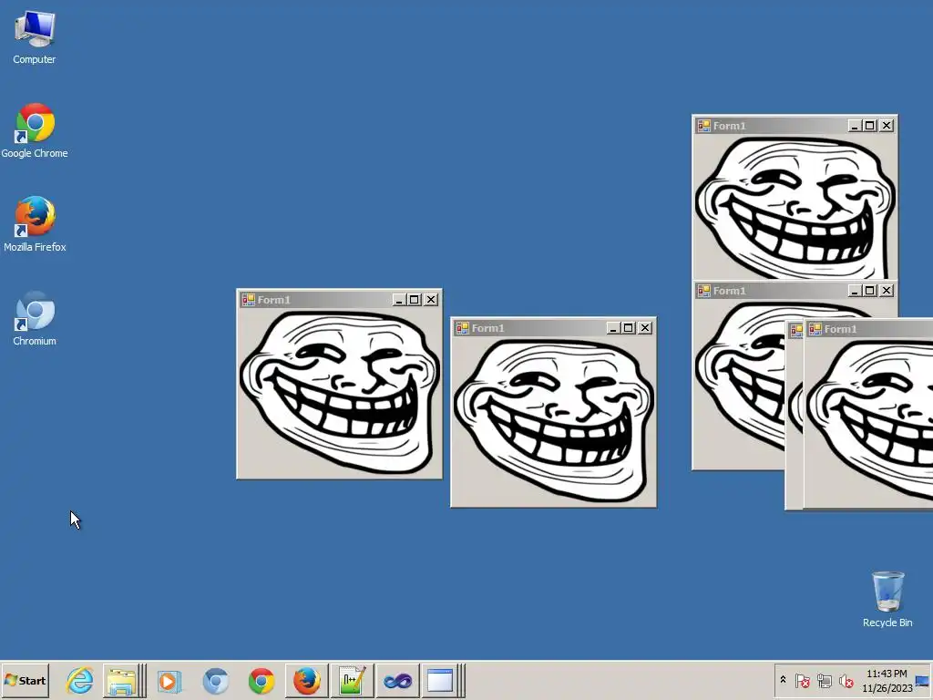Click the trollface image in leftmost Form1
This screenshot has height=700, width=933.
340,392
